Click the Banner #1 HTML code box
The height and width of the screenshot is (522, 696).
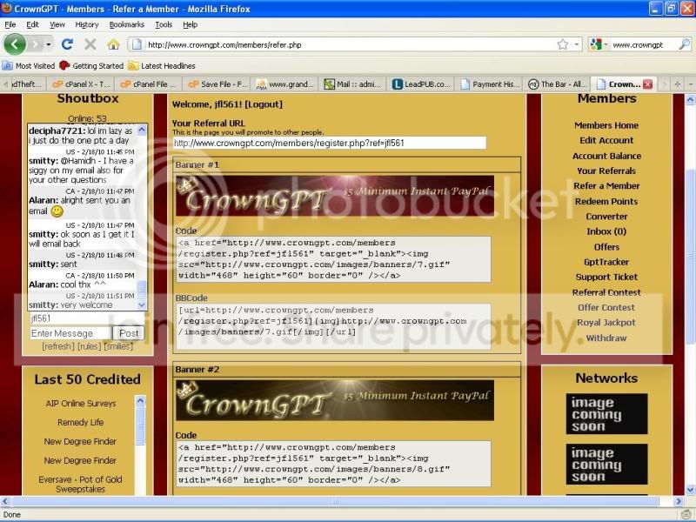[334, 259]
